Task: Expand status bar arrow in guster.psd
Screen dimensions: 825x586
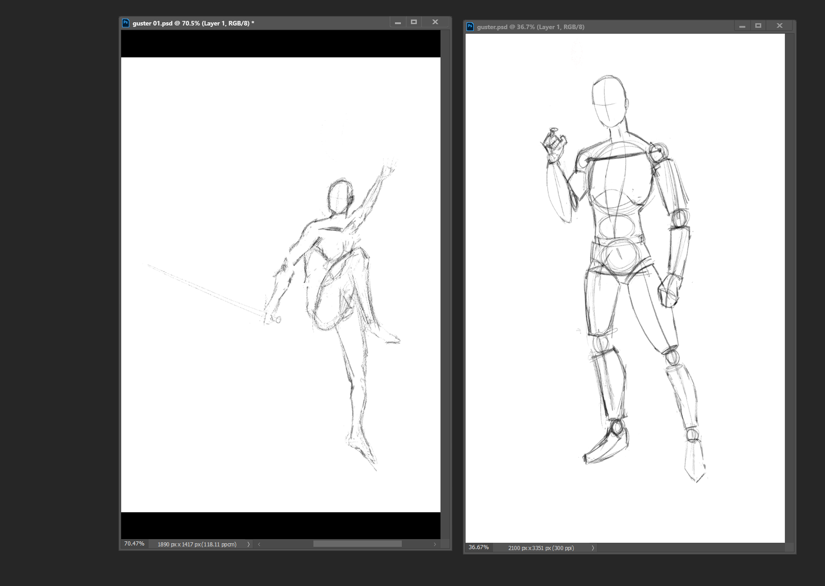Action: click(593, 548)
